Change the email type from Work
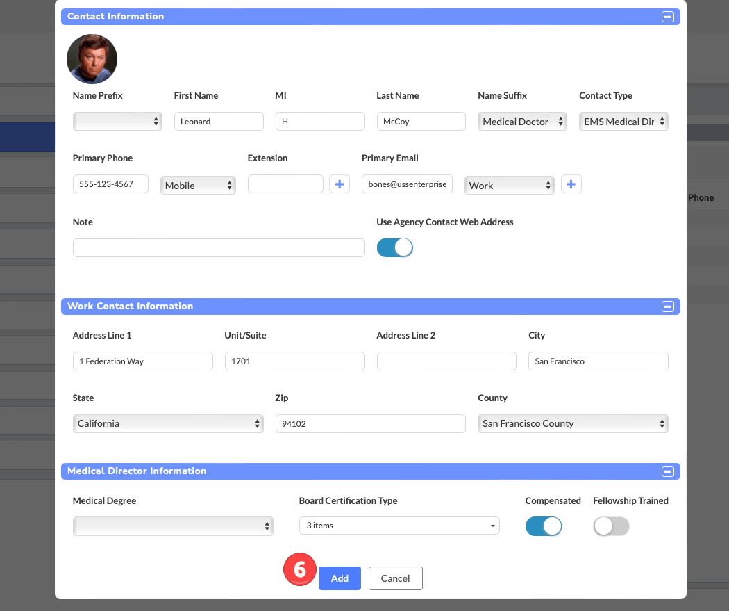729x611 pixels. click(x=509, y=185)
